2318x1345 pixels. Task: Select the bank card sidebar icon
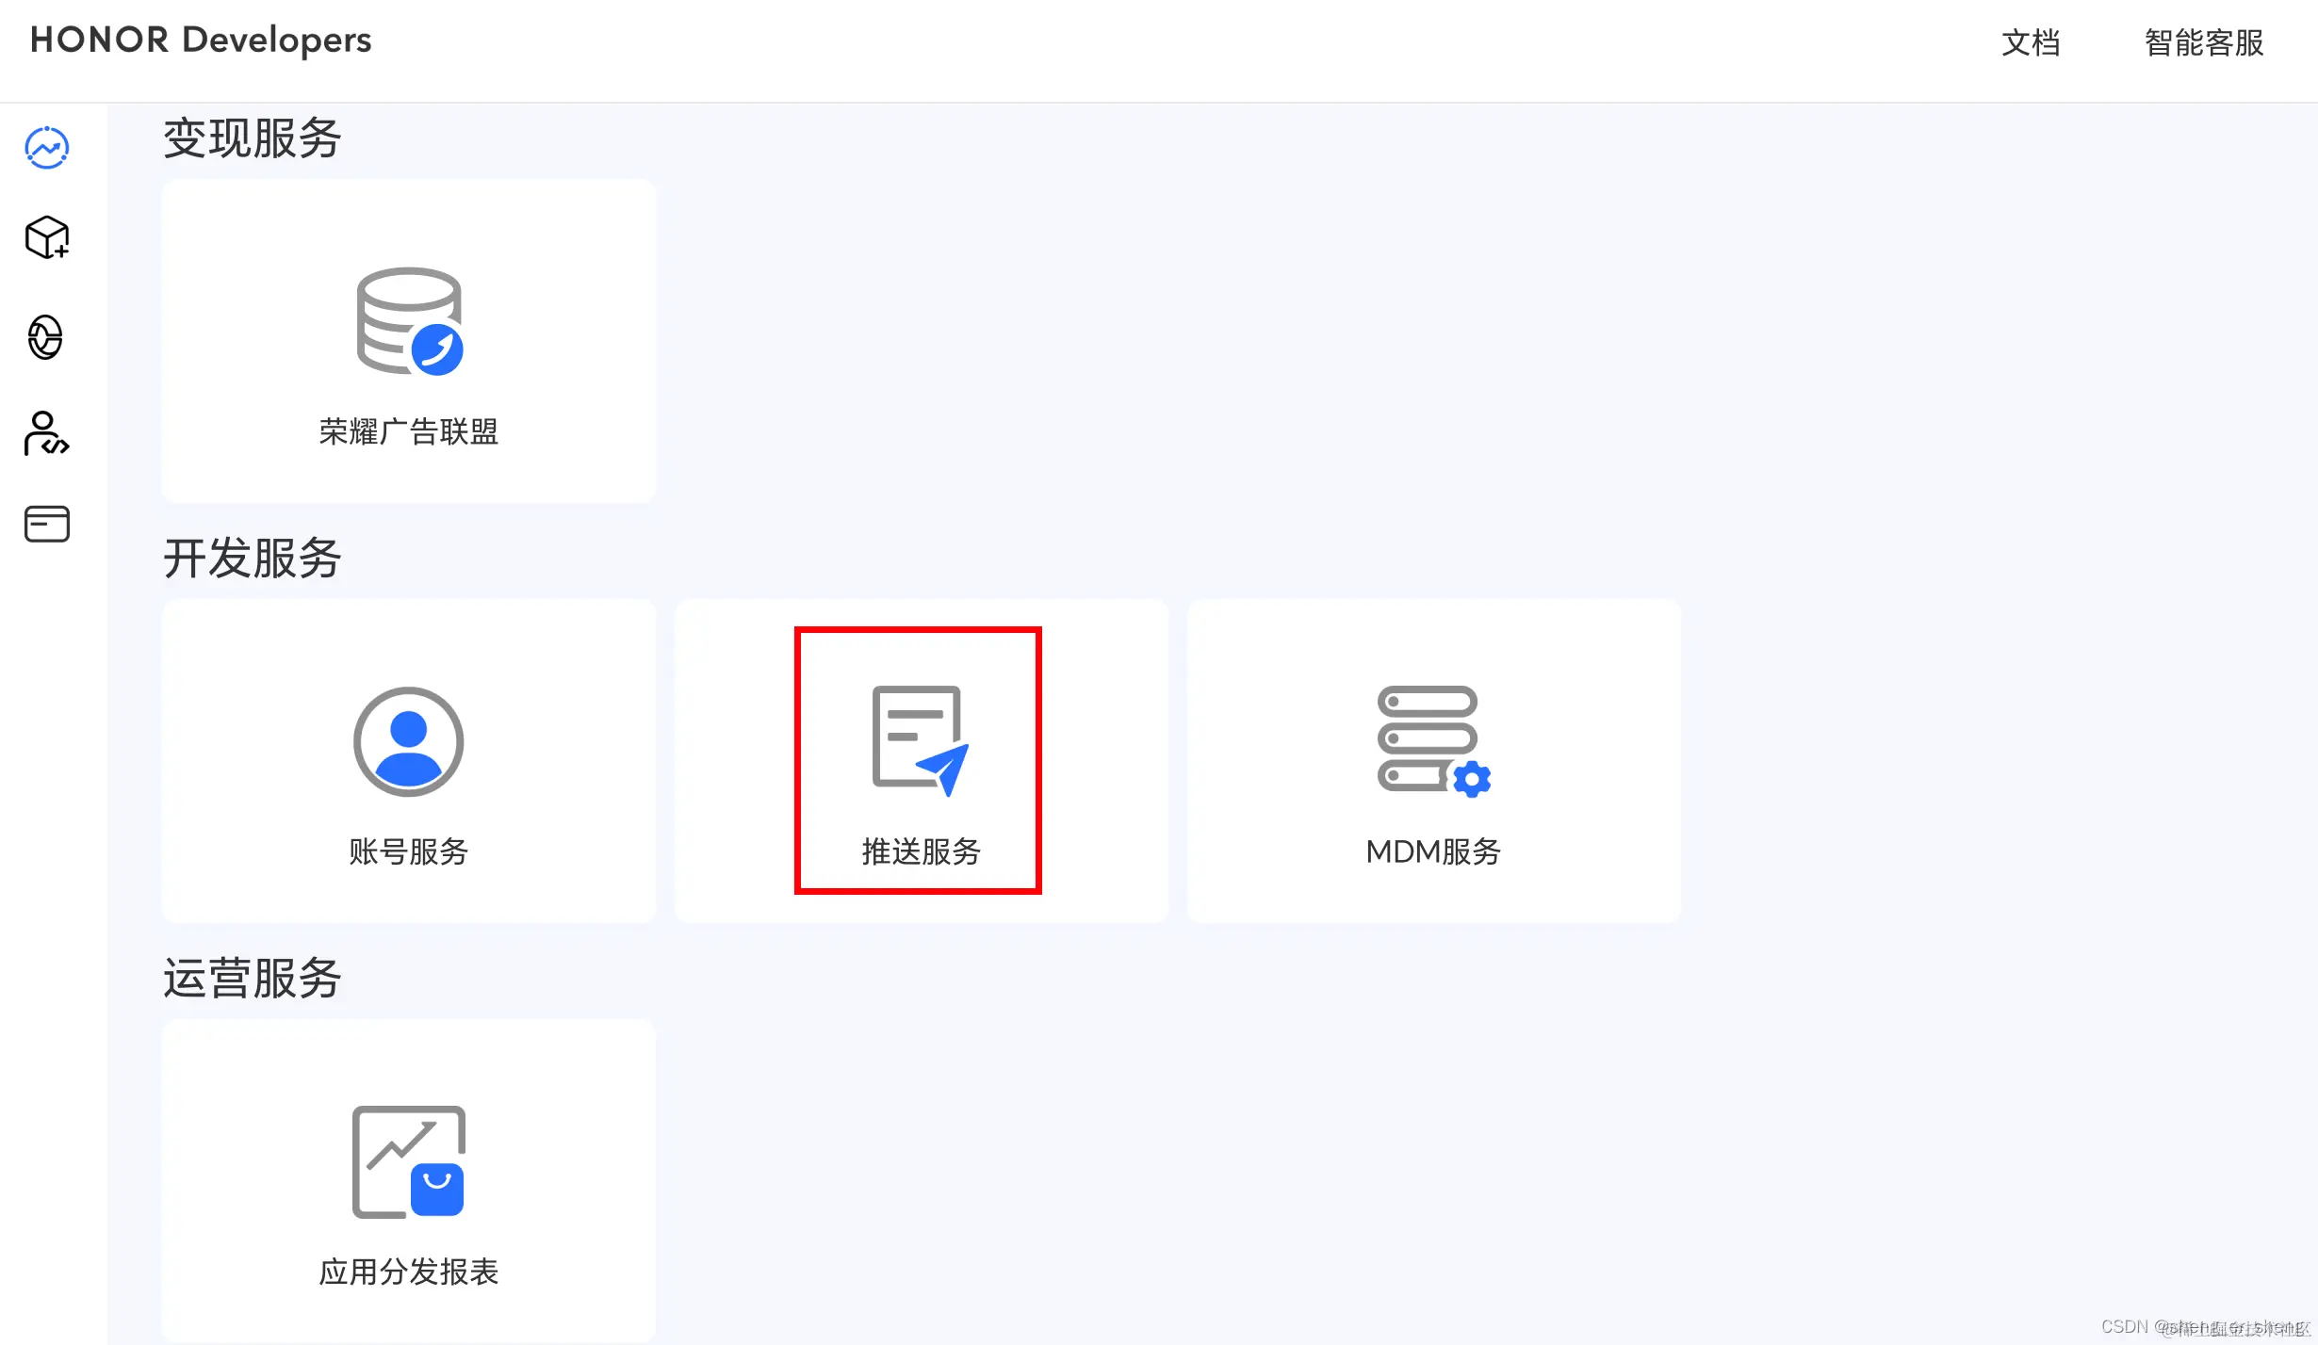45,525
